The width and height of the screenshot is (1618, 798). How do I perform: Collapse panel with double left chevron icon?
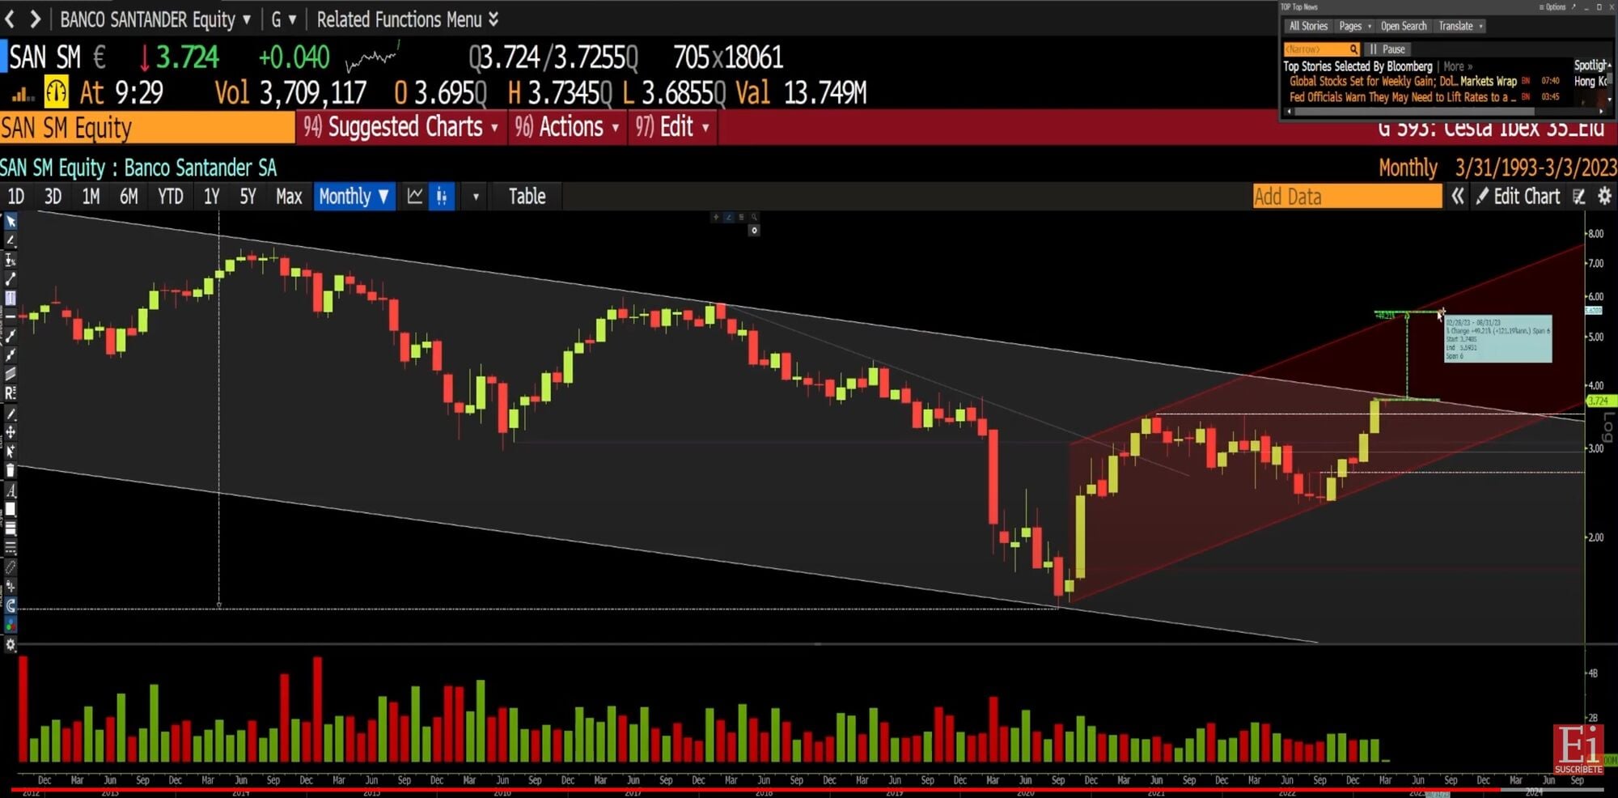coord(1457,197)
